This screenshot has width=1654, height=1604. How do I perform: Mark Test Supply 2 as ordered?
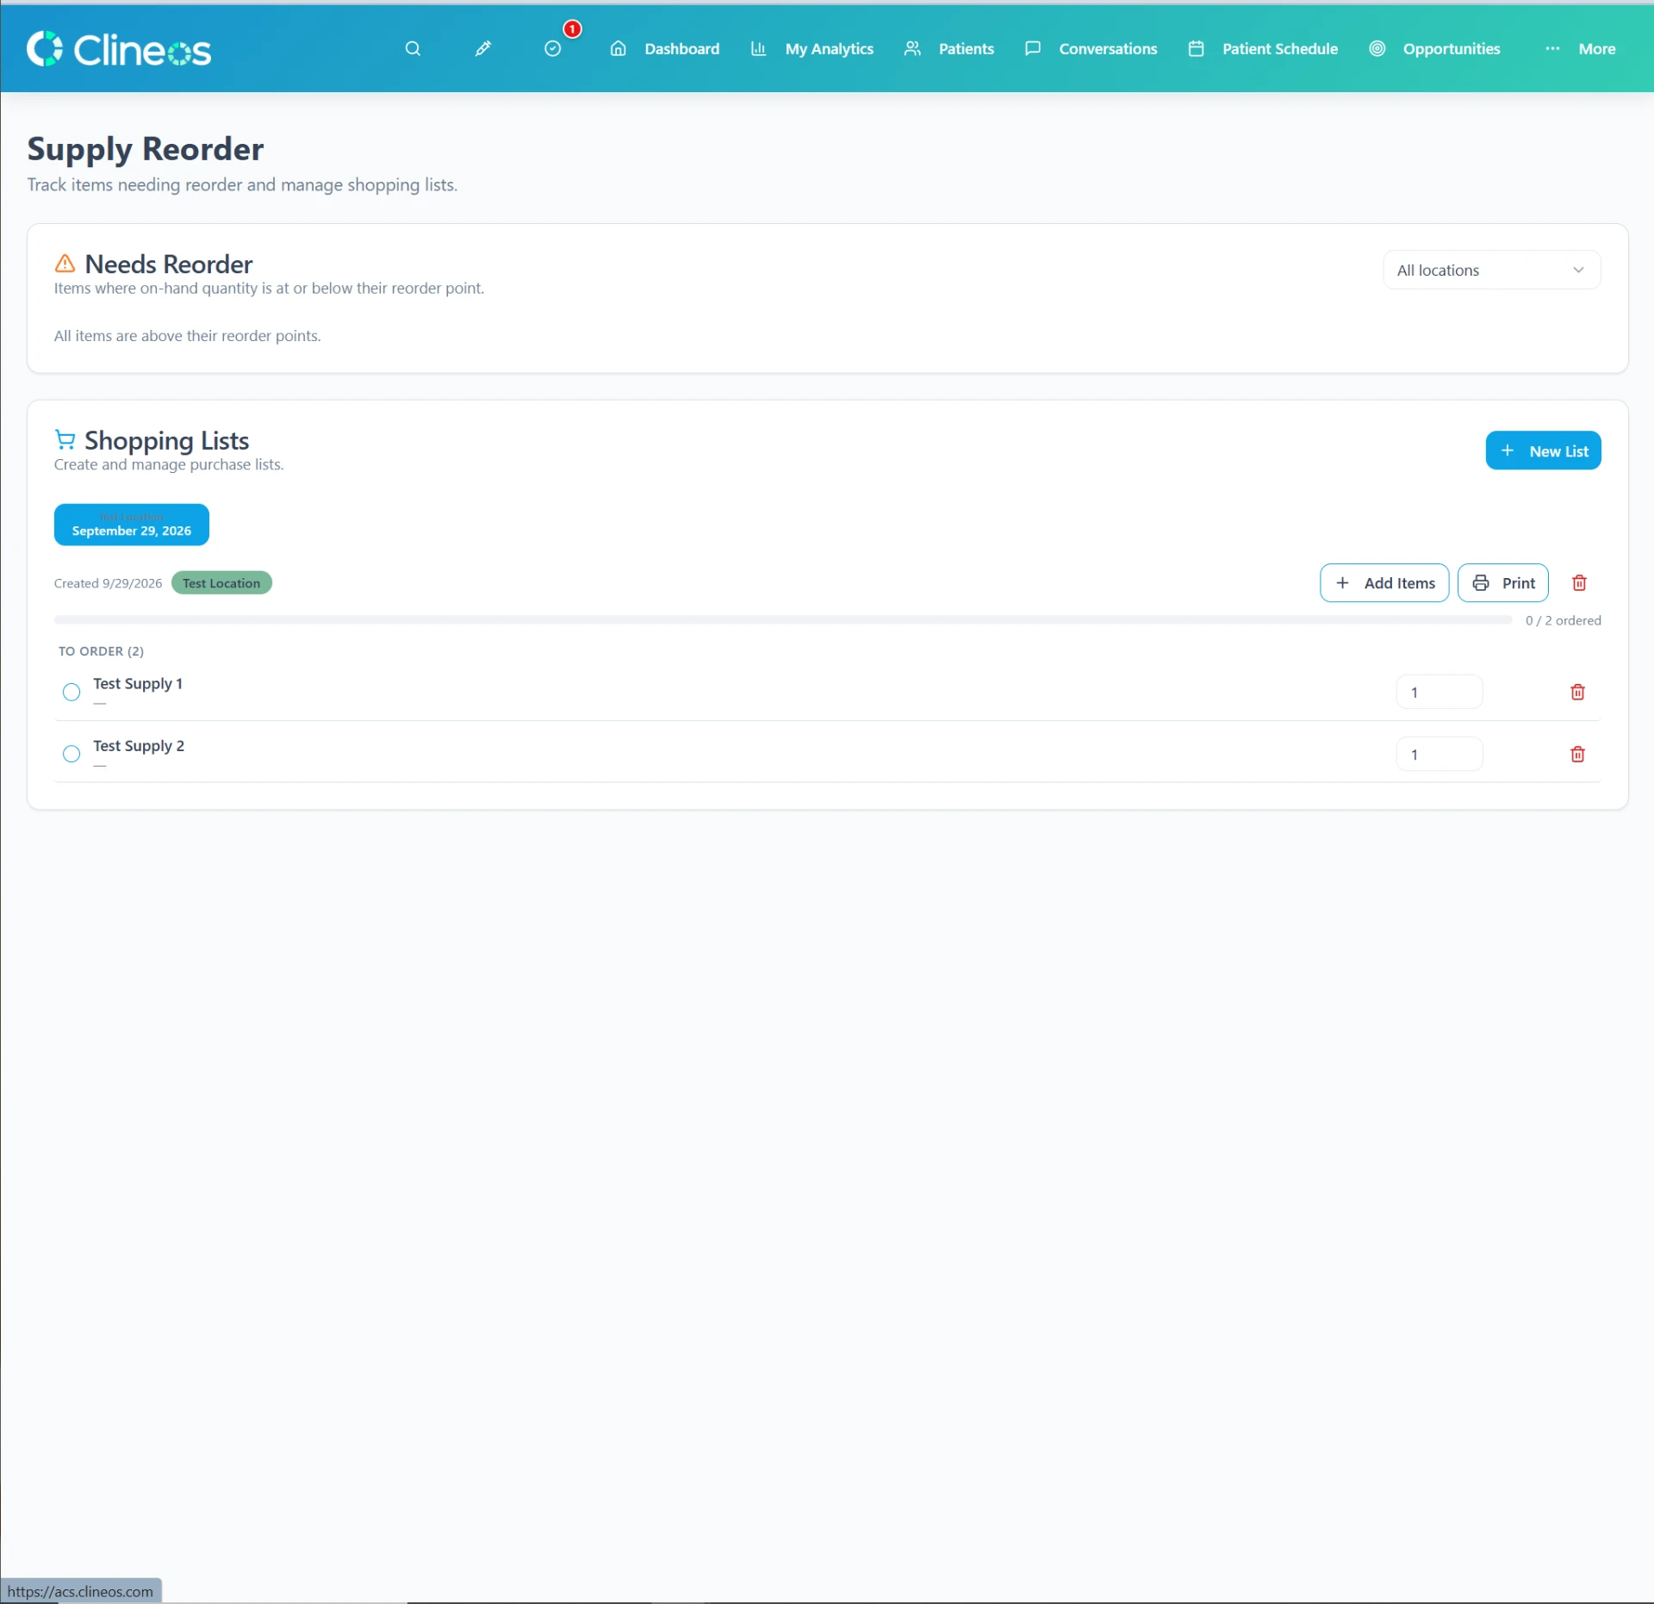(72, 754)
